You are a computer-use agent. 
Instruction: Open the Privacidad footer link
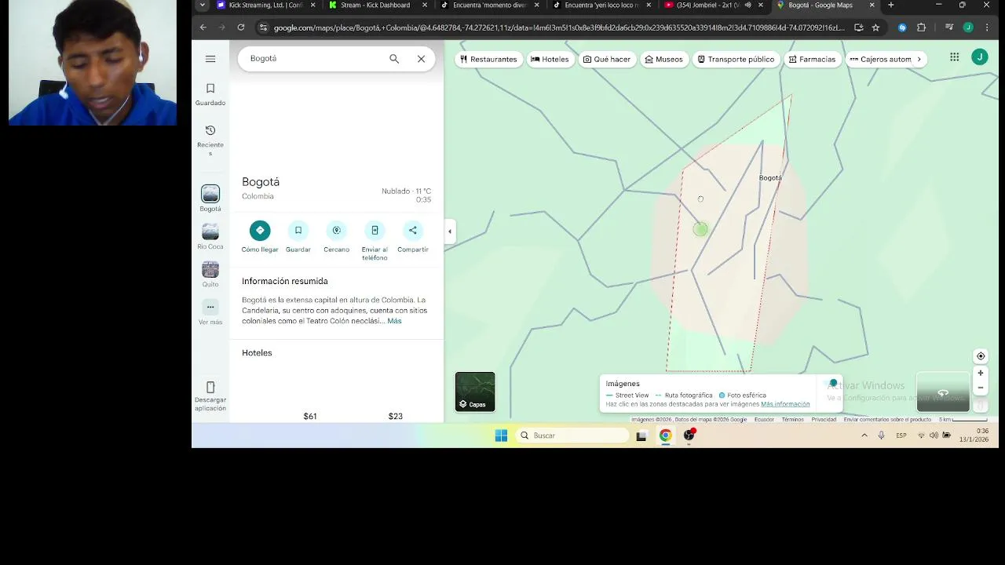[x=824, y=420]
